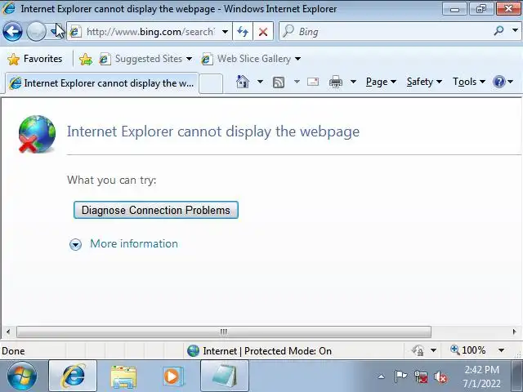523x392 pixels.
Task: Add page to Favorites bar icon
Action: pyautogui.click(x=85, y=60)
